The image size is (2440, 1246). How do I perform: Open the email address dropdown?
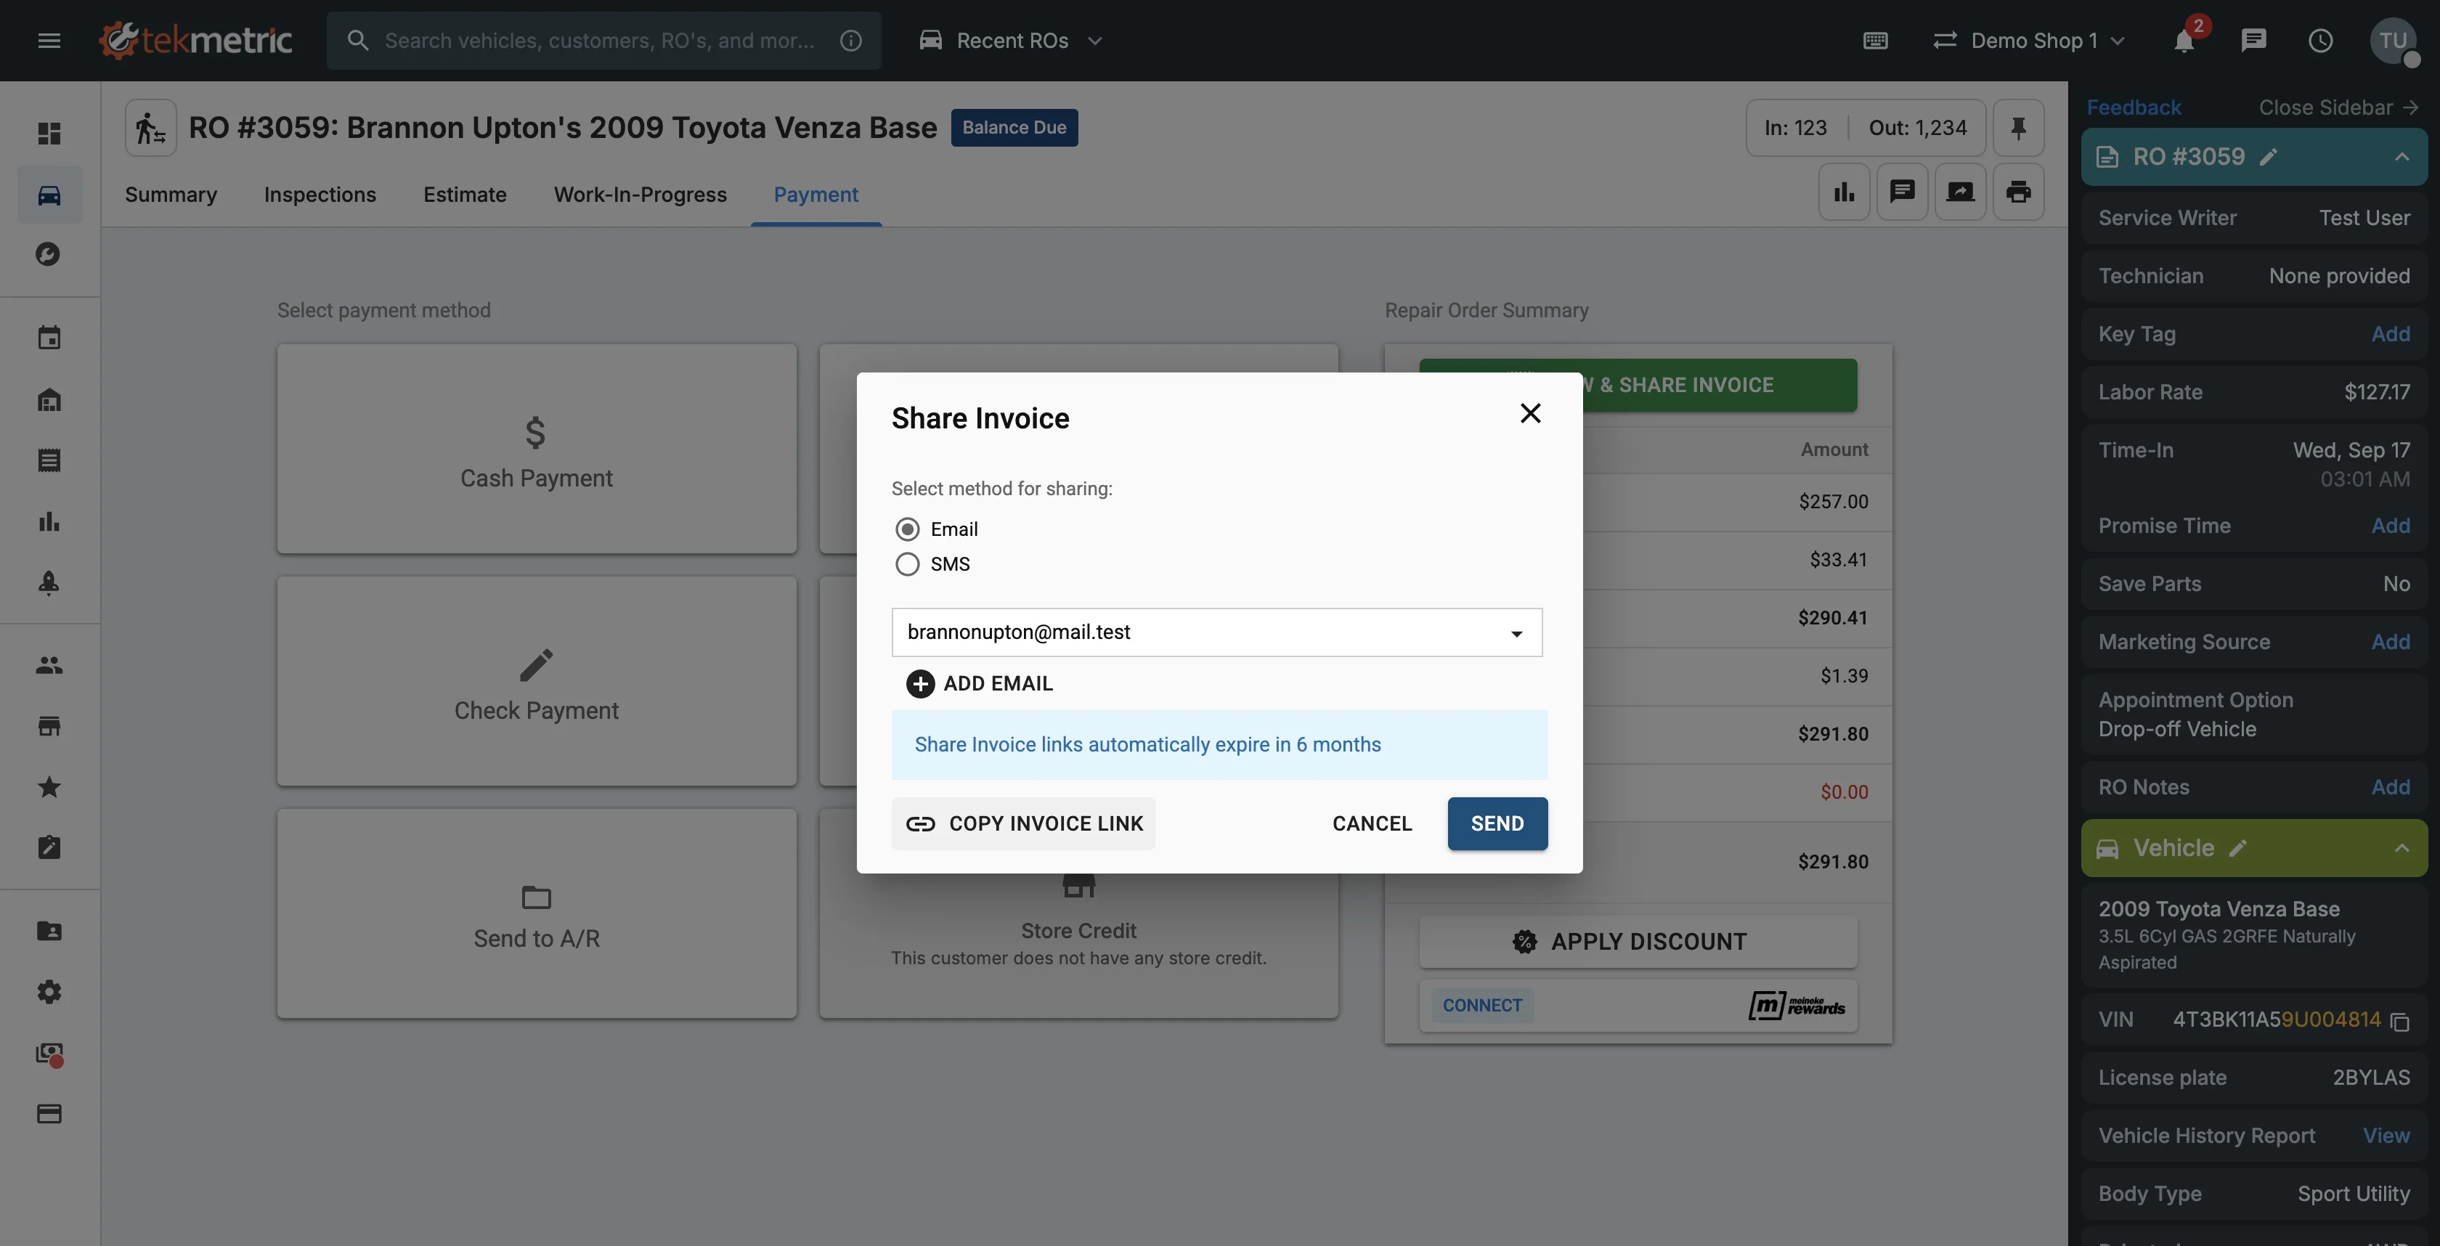coord(1516,632)
